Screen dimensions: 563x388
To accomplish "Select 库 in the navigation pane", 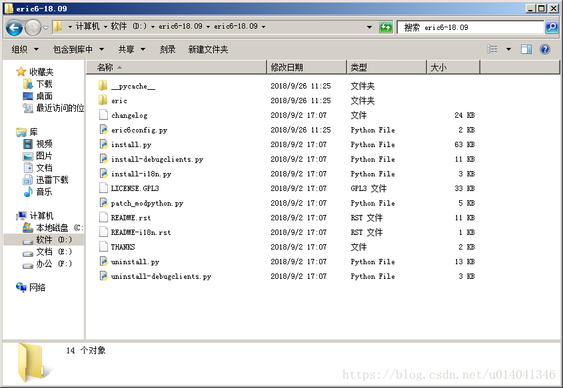I will [27, 132].
